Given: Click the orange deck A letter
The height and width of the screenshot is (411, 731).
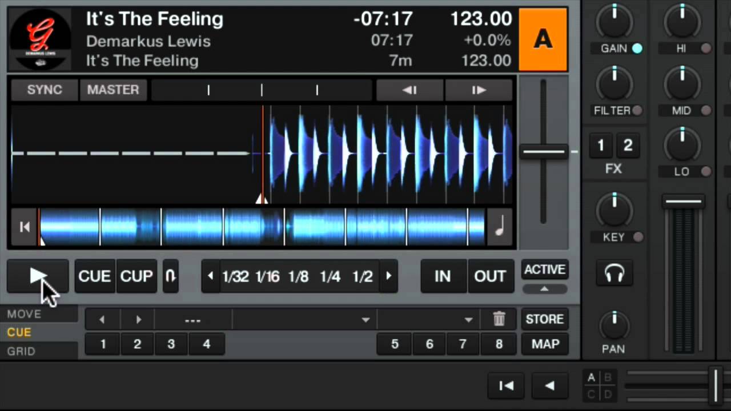Looking at the screenshot, I should click(x=543, y=39).
